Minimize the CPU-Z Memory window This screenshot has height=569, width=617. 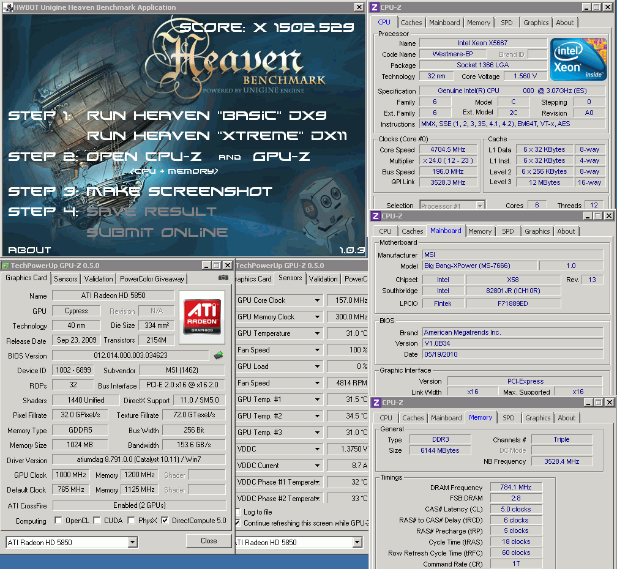(588, 403)
